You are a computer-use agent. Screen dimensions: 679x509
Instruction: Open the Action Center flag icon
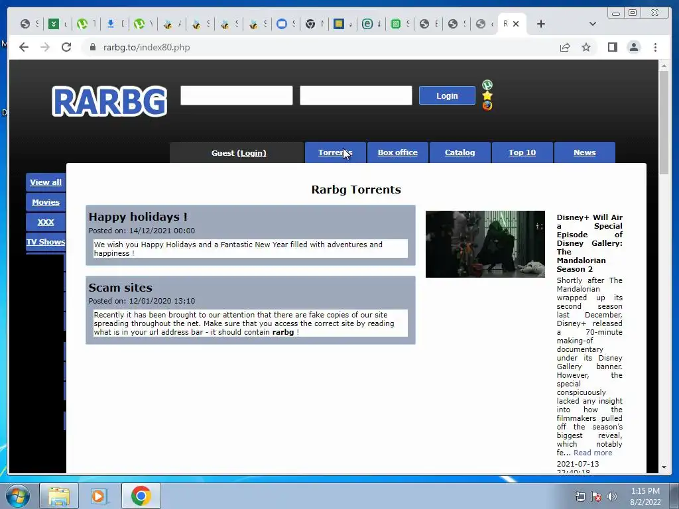(596, 496)
